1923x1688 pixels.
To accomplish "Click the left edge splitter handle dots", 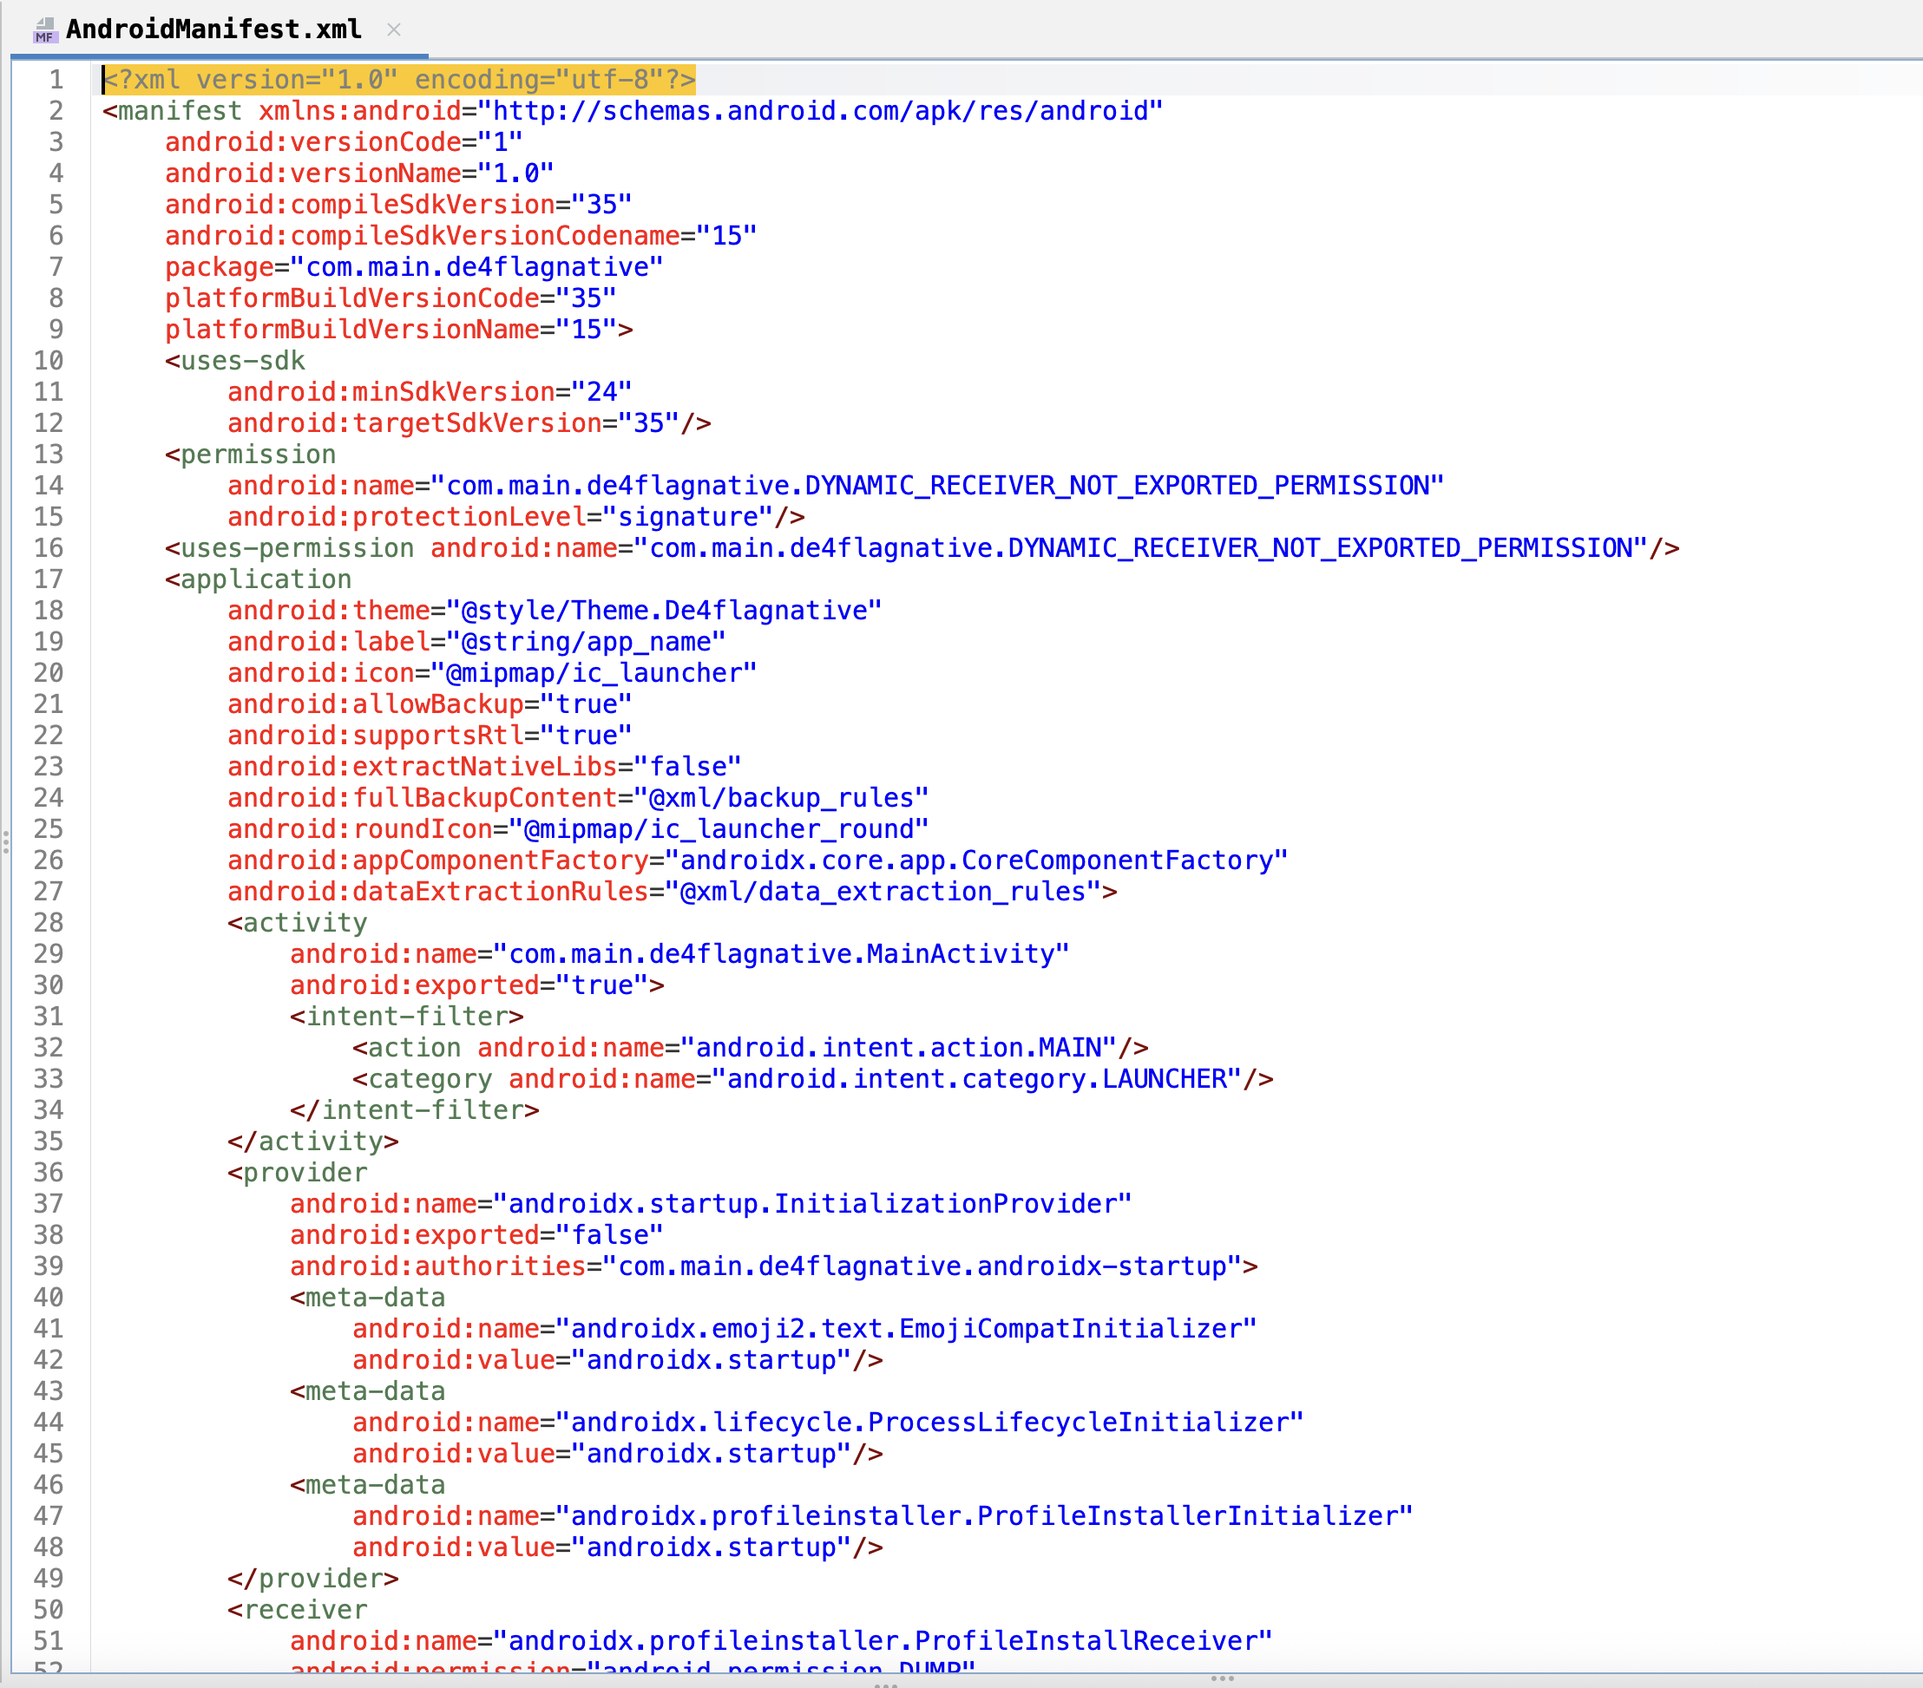I will click(6, 841).
